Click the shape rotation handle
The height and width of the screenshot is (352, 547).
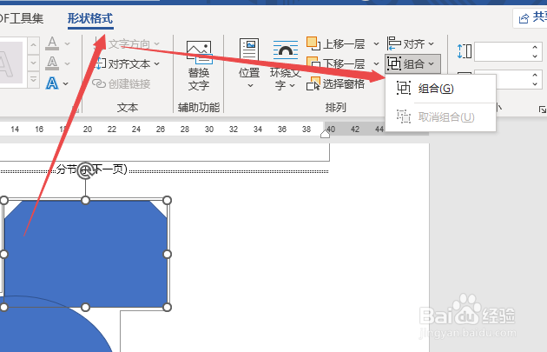point(85,170)
